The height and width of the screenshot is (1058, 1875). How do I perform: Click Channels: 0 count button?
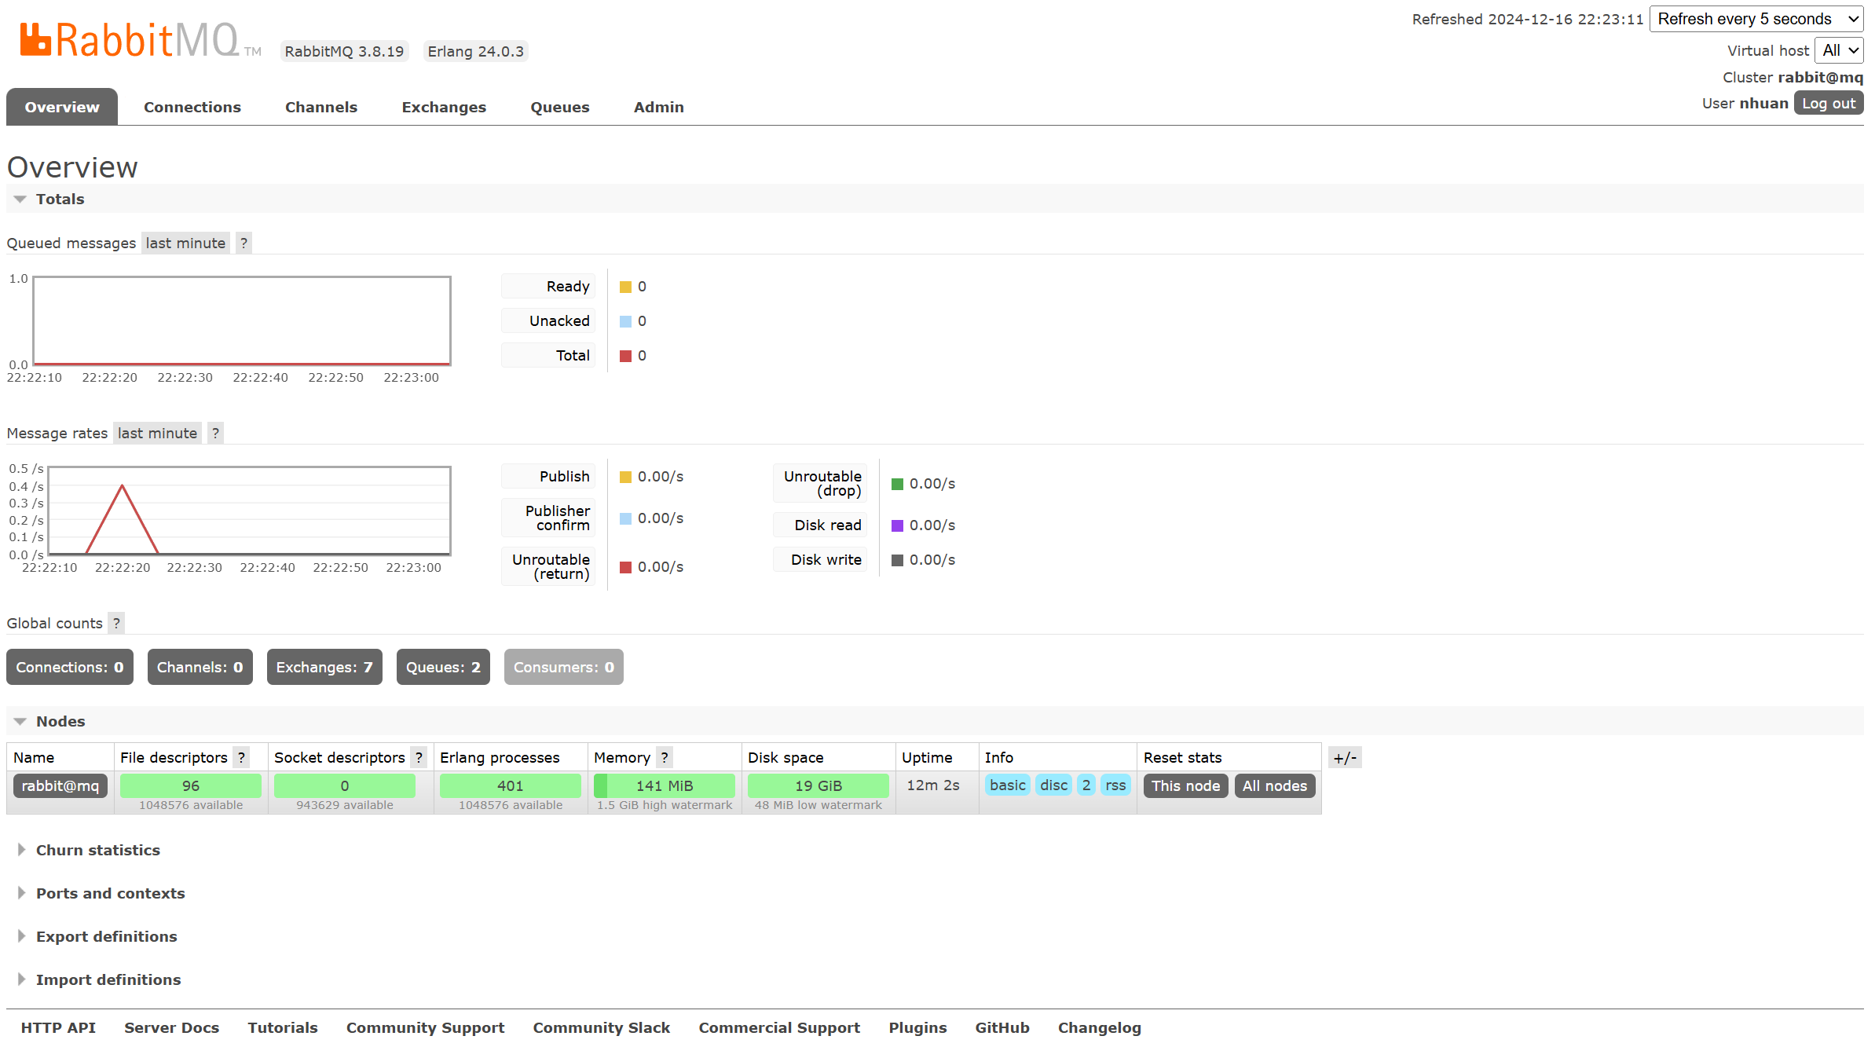[x=200, y=668]
